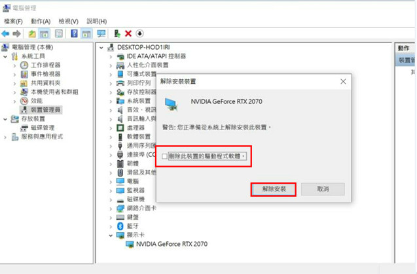Screen dimensions: 417x274
Task: Expand the IDE ATA/ATAPI 控制器 arrow
Action: pos(111,56)
